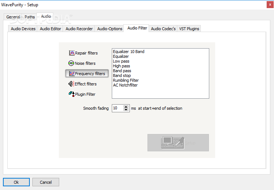274x190 pixels.
Task: Dismiss dialog with the Cancel button
Action: 46,182
